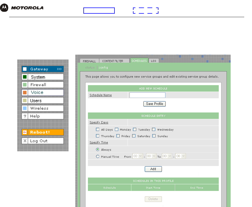The width and height of the screenshot is (252, 207).
Task: Open the Firewall menu
Action: 43,85
